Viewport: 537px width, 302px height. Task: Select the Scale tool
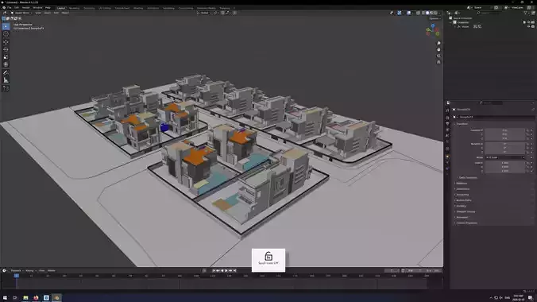tap(6, 57)
